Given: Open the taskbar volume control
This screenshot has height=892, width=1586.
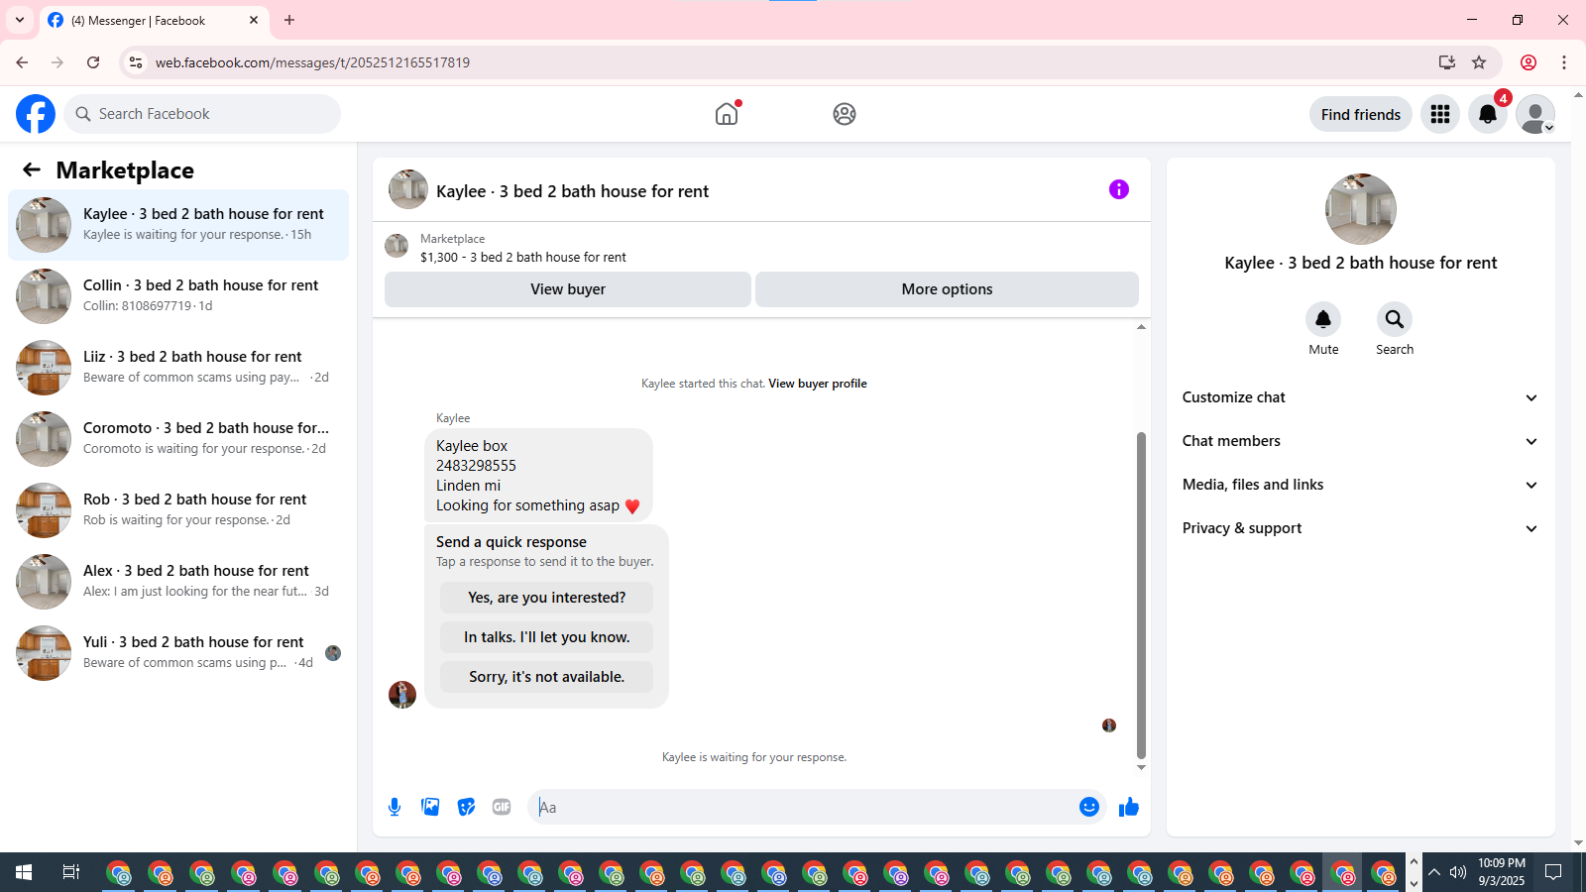Looking at the screenshot, I should (1457, 872).
